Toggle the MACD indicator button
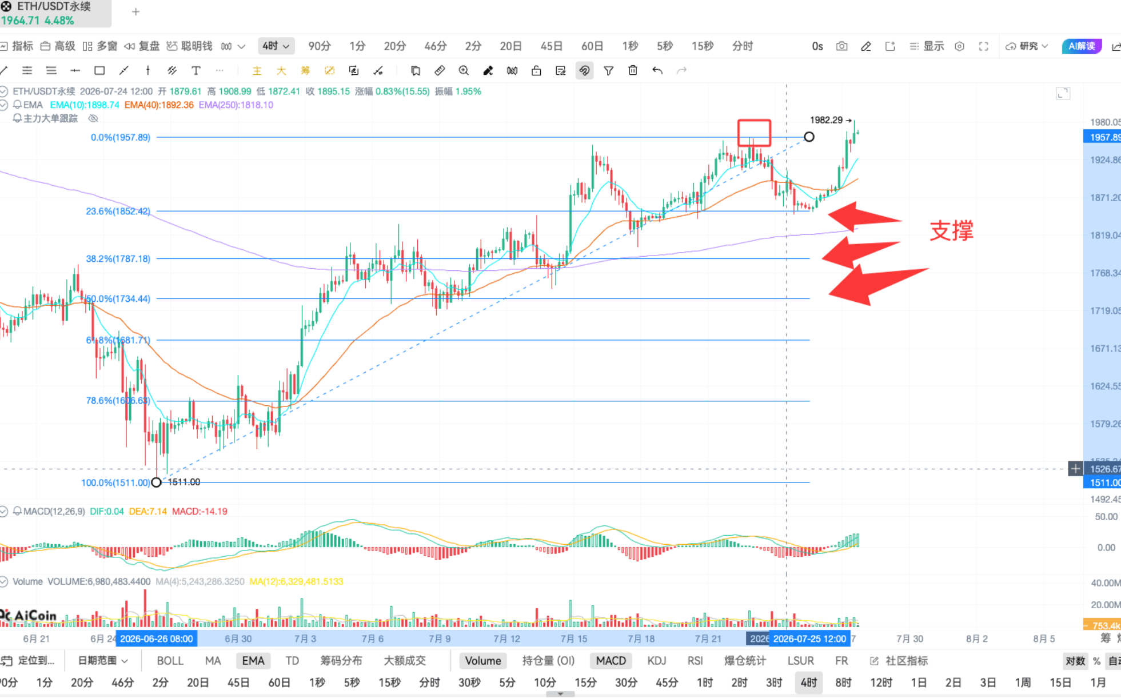The image size is (1121, 698). pos(611,661)
